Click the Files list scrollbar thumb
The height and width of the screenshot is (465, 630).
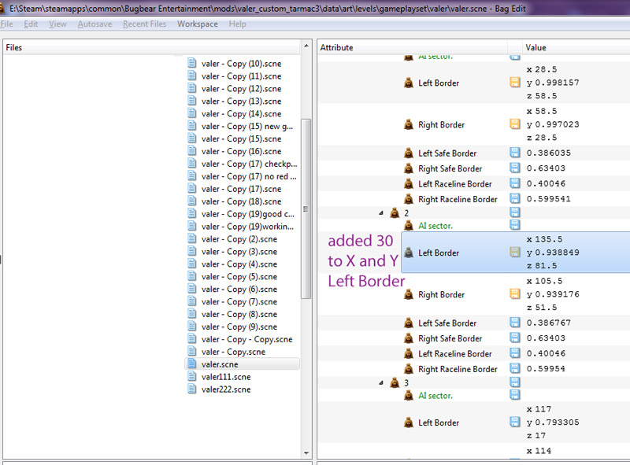pos(306,209)
